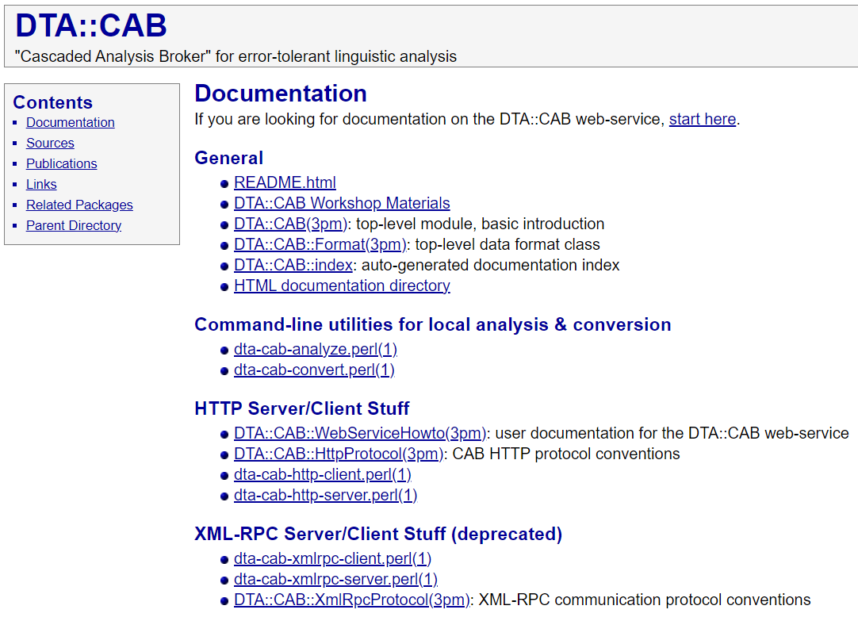Click 'top-level module, basic introduction' text
This screenshot has width=858, height=621.
pyautogui.click(x=481, y=224)
